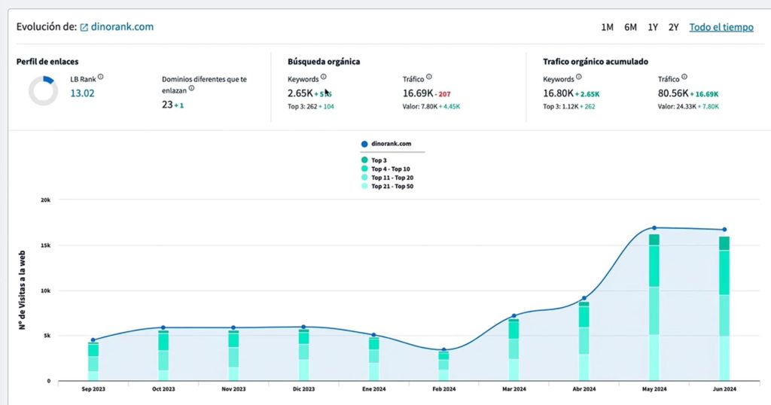This screenshot has width=771, height=405.
Task: Click the 20k axis label
Action: pos(45,200)
